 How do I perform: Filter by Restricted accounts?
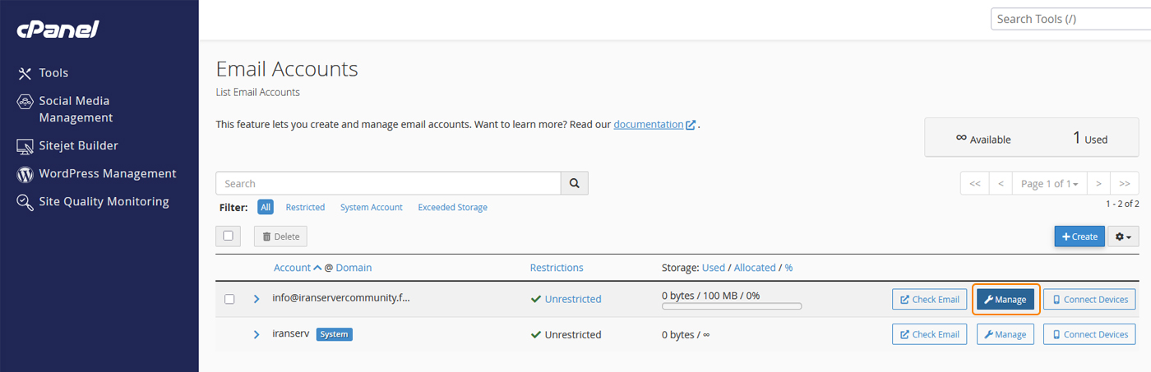coord(305,208)
